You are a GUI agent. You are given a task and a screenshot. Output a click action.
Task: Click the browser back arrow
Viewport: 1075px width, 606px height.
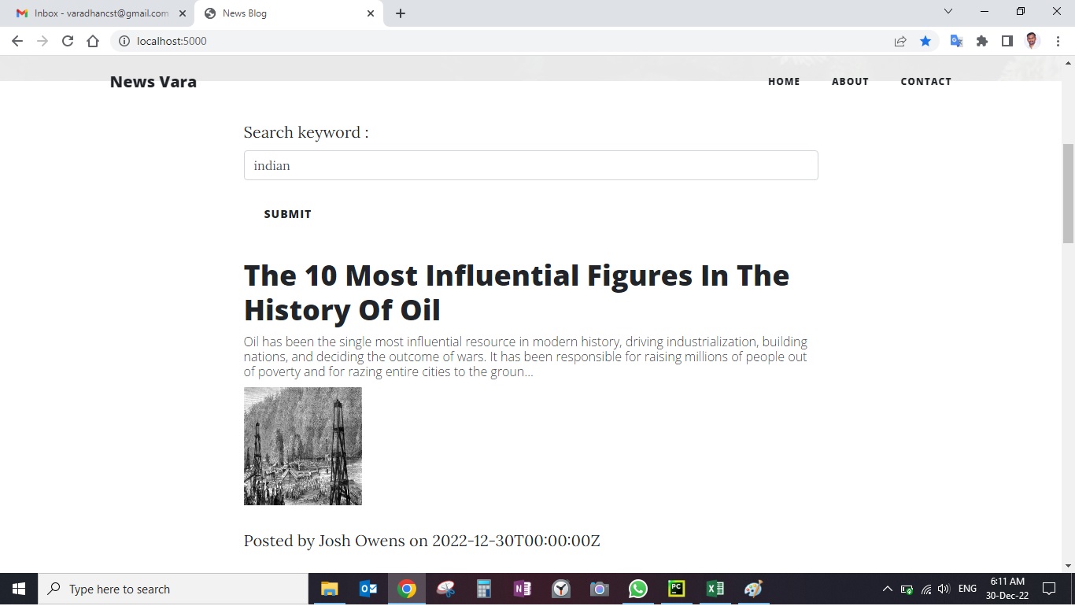pyautogui.click(x=17, y=40)
